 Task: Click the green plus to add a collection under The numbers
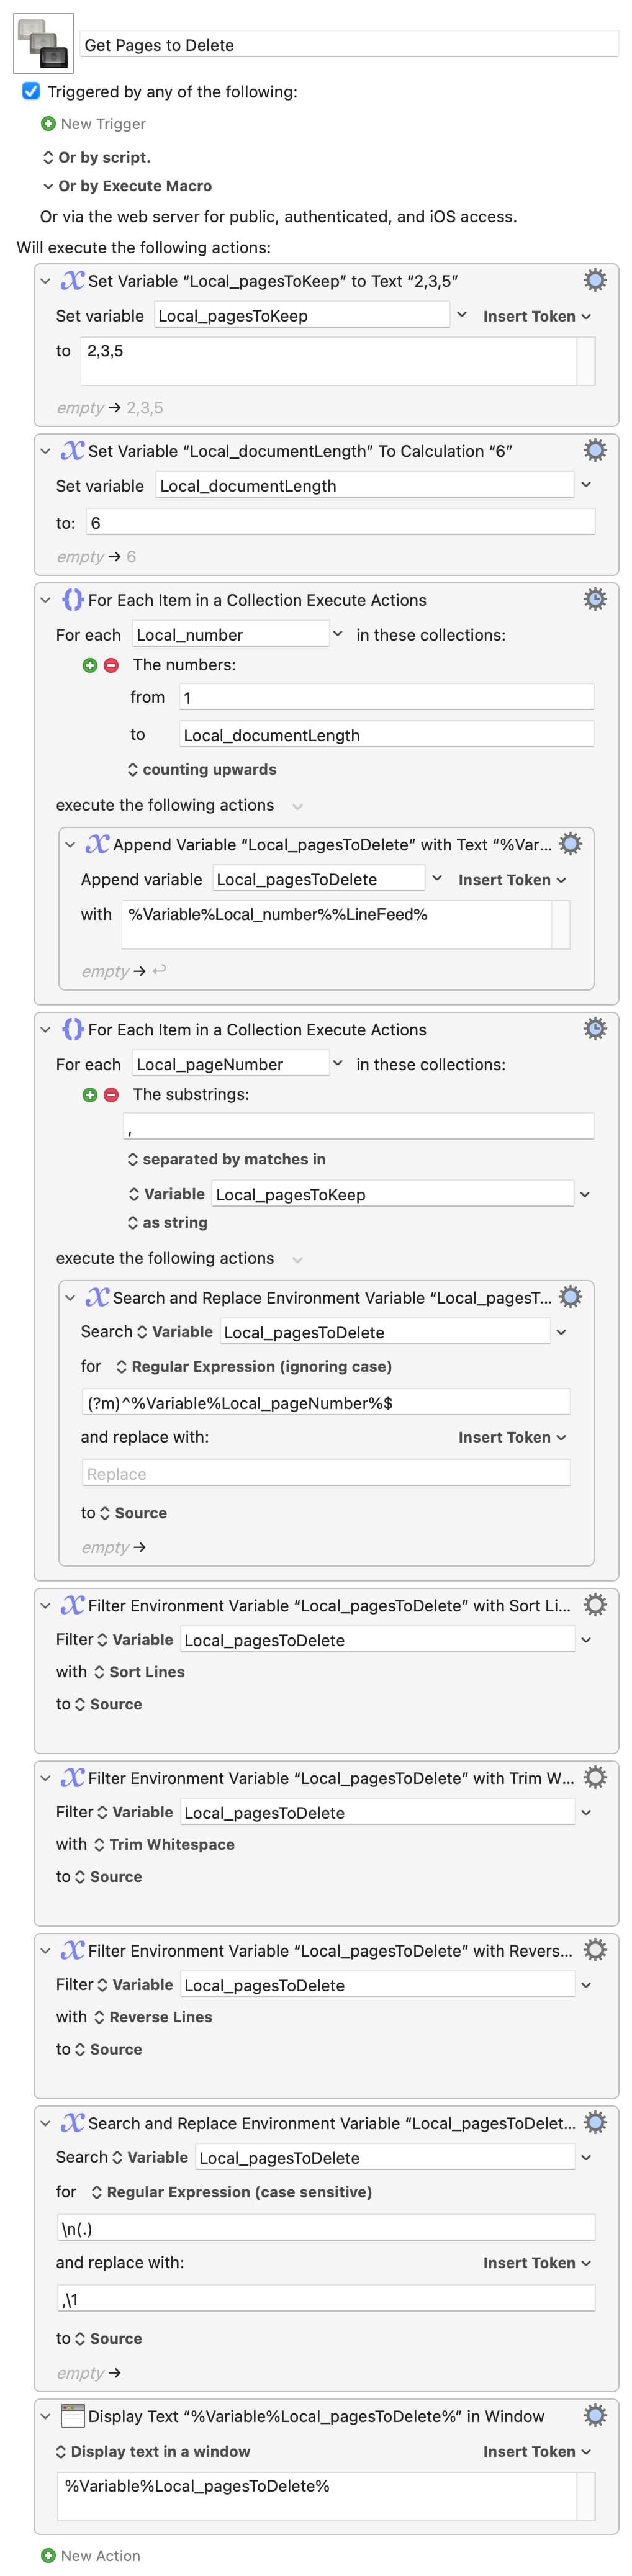coord(90,665)
